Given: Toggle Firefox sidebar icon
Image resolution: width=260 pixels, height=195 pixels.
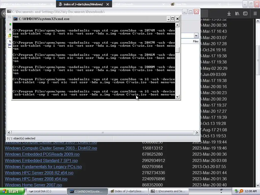Looking at the screenshot, I should (x=245, y=13).
